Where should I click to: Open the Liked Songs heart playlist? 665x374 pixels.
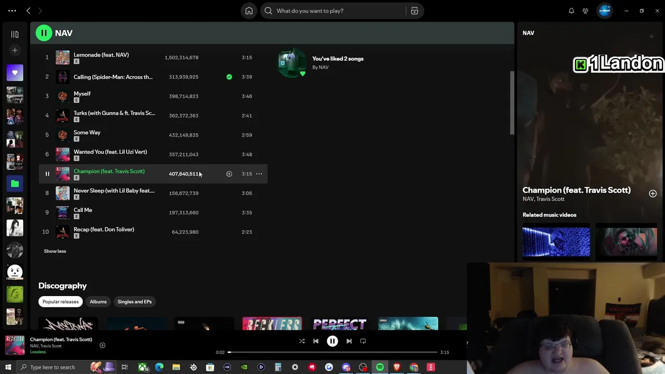[x=15, y=73]
